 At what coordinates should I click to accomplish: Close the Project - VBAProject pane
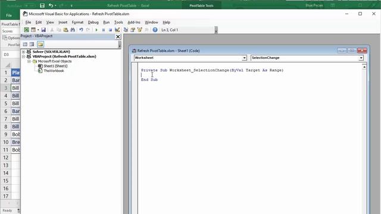point(118,37)
